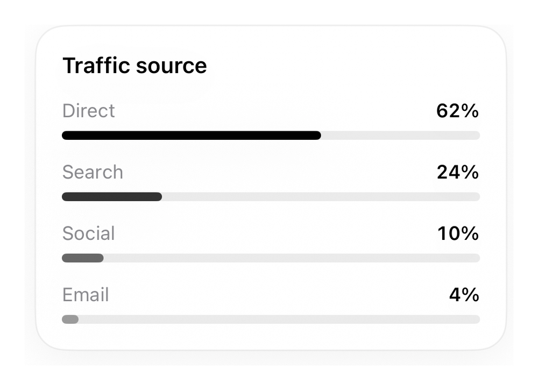Select the Social label
The image size is (538, 390).
coord(89,233)
